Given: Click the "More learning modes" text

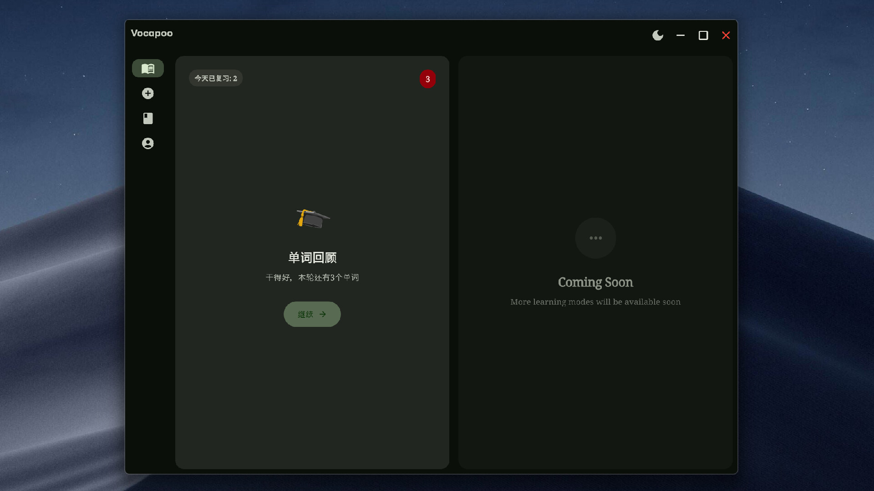Looking at the screenshot, I should 595,301.
